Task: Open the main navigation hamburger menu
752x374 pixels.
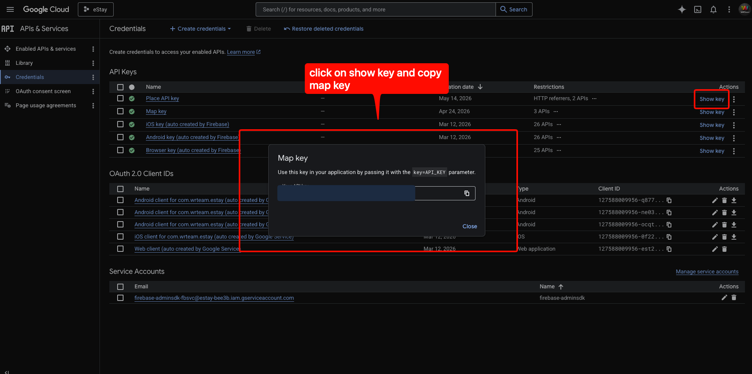Action: [x=10, y=9]
